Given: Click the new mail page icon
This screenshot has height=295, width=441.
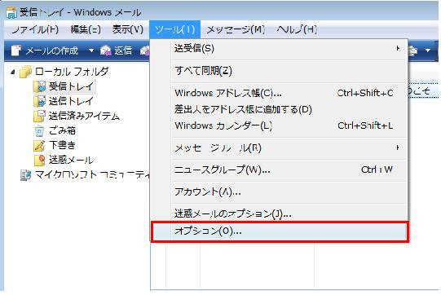Looking at the screenshot, I should [16, 51].
